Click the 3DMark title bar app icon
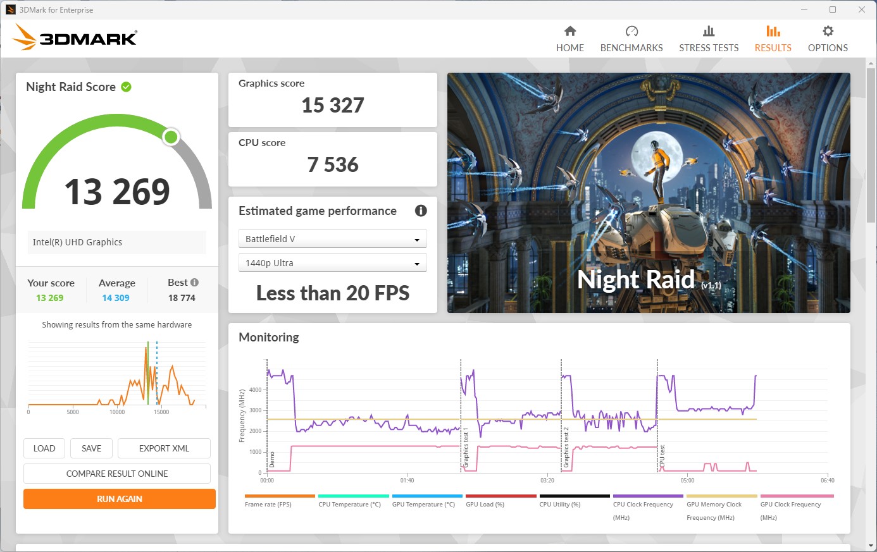The width and height of the screenshot is (877, 552). [x=11, y=9]
